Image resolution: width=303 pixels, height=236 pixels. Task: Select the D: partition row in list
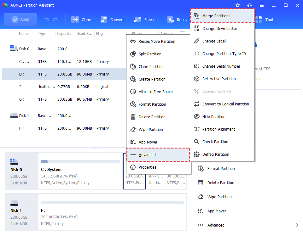[64, 74]
